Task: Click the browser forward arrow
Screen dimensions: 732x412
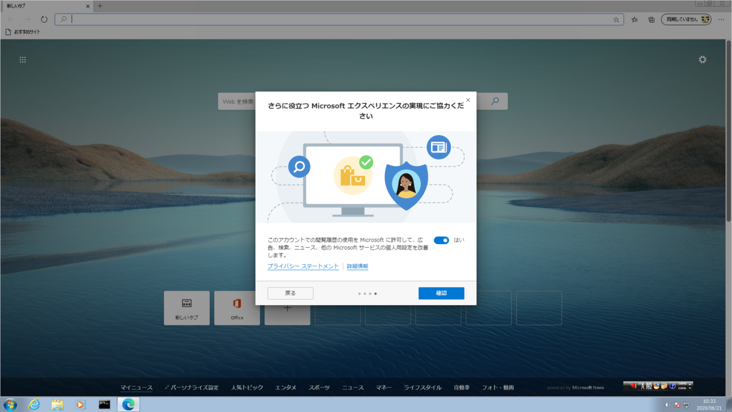Action: click(x=27, y=20)
